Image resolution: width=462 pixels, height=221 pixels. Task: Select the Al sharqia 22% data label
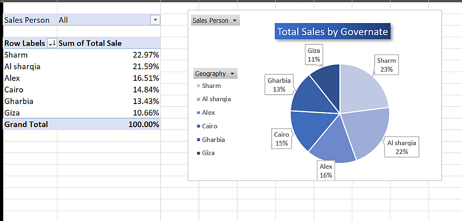tap(401, 147)
